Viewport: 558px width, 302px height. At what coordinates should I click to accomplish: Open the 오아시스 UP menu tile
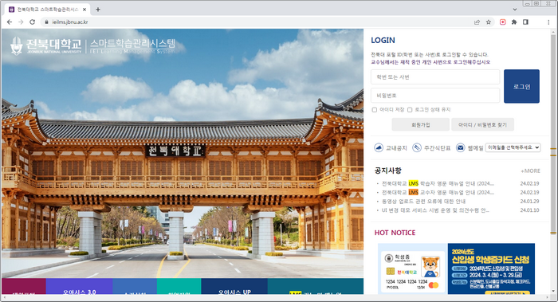pos(234,287)
